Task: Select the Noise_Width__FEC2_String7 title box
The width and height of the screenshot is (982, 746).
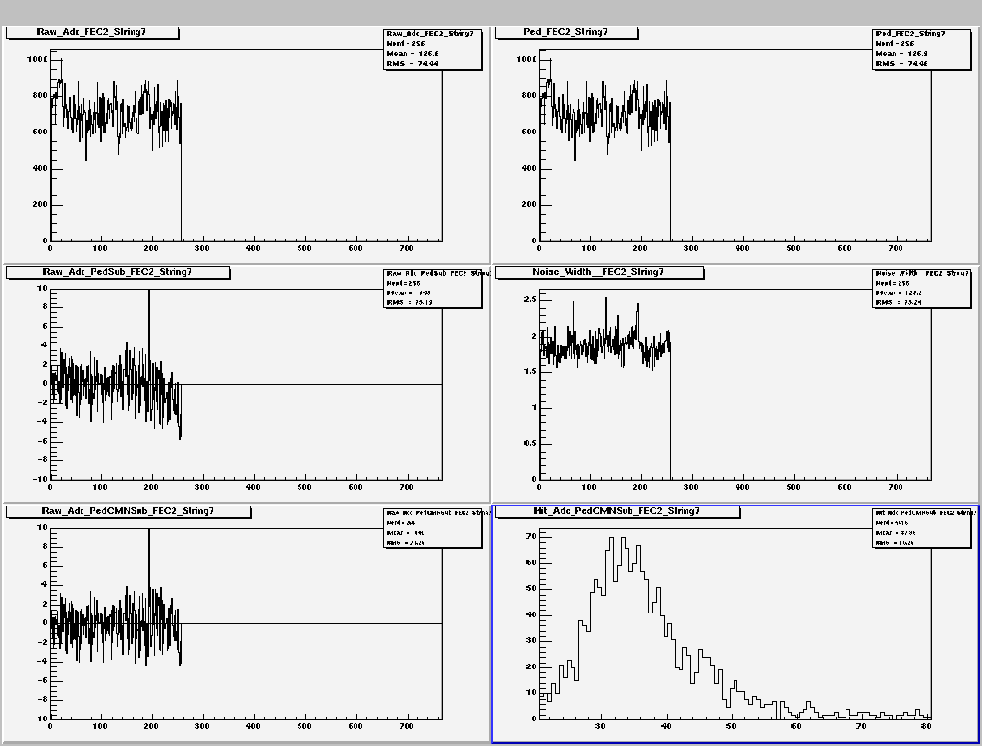Action: click(x=599, y=272)
